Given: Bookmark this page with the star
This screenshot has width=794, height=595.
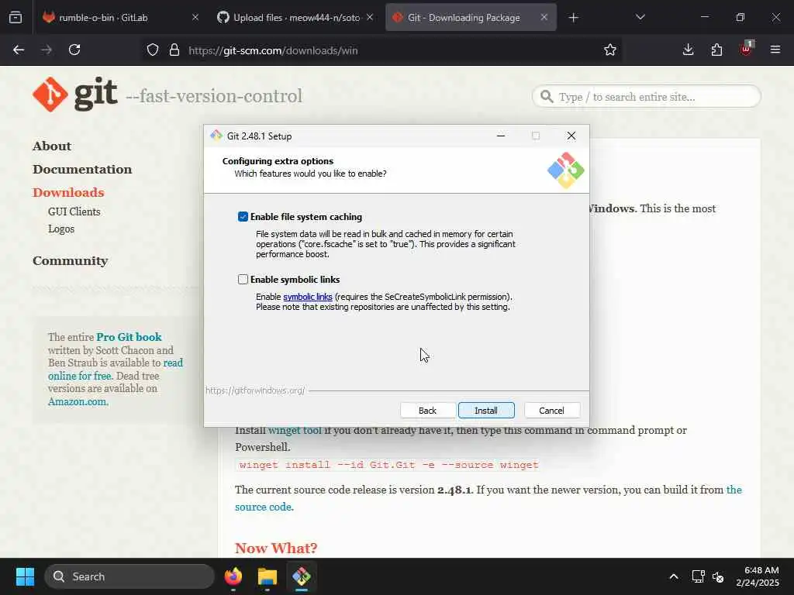Looking at the screenshot, I should coord(610,50).
